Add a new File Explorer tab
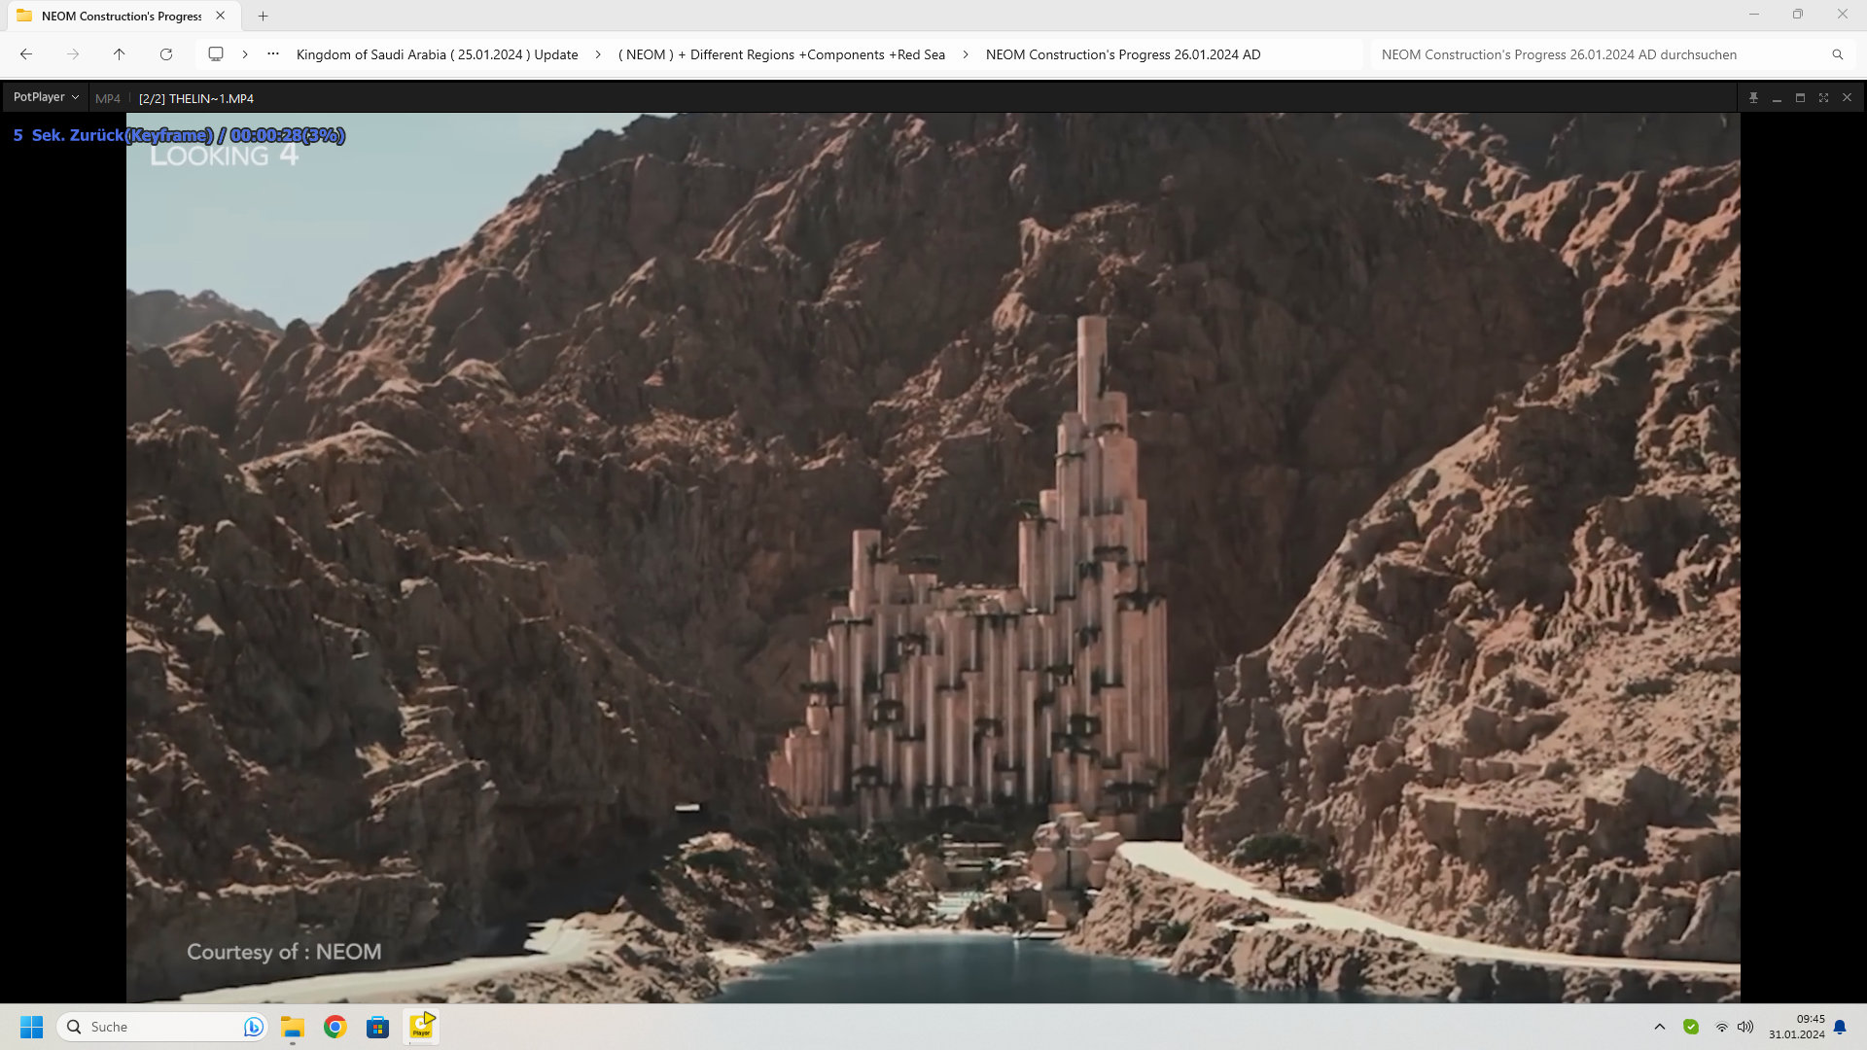This screenshot has height=1050, width=1867. [263, 16]
